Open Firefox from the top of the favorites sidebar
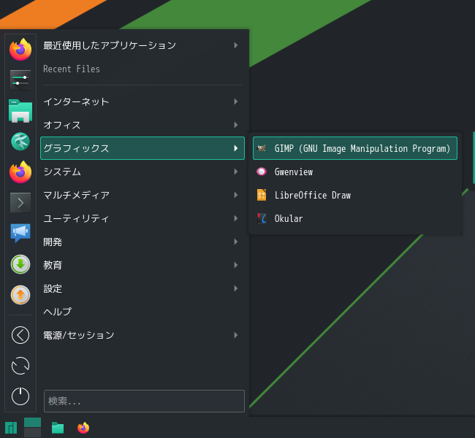 pos(20,50)
